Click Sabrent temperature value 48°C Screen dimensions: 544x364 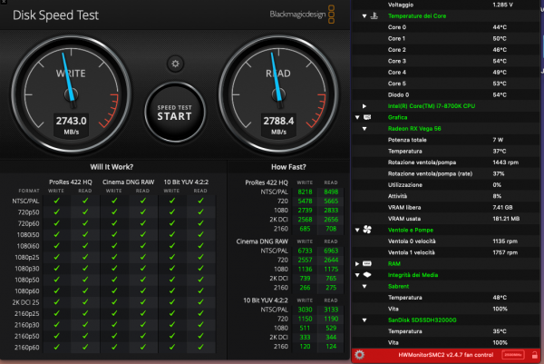[500, 298]
